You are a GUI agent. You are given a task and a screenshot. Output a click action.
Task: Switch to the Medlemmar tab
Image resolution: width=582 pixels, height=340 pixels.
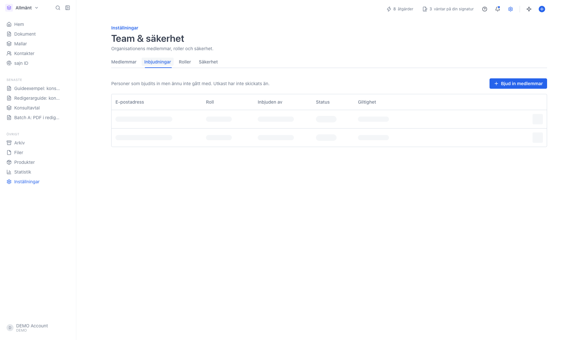pyautogui.click(x=124, y=62)
